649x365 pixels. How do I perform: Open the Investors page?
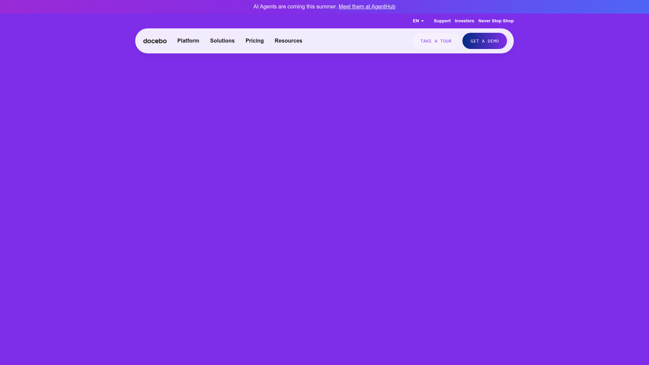click(x=464, y=21)
